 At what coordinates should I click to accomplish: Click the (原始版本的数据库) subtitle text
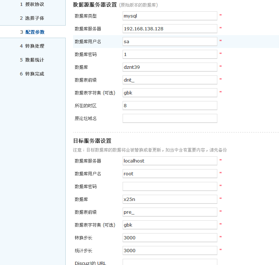tap(138, 5)
